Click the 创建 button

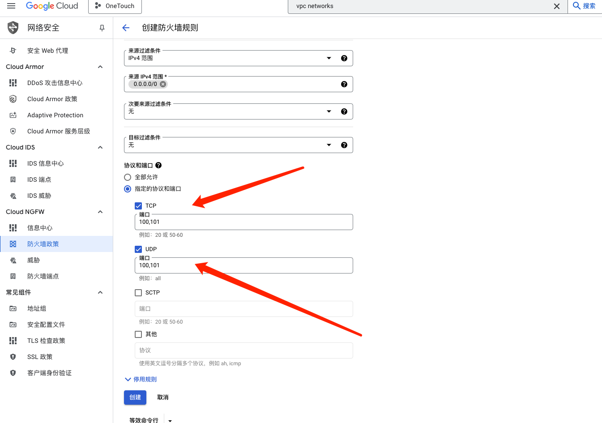pos(135,397)
